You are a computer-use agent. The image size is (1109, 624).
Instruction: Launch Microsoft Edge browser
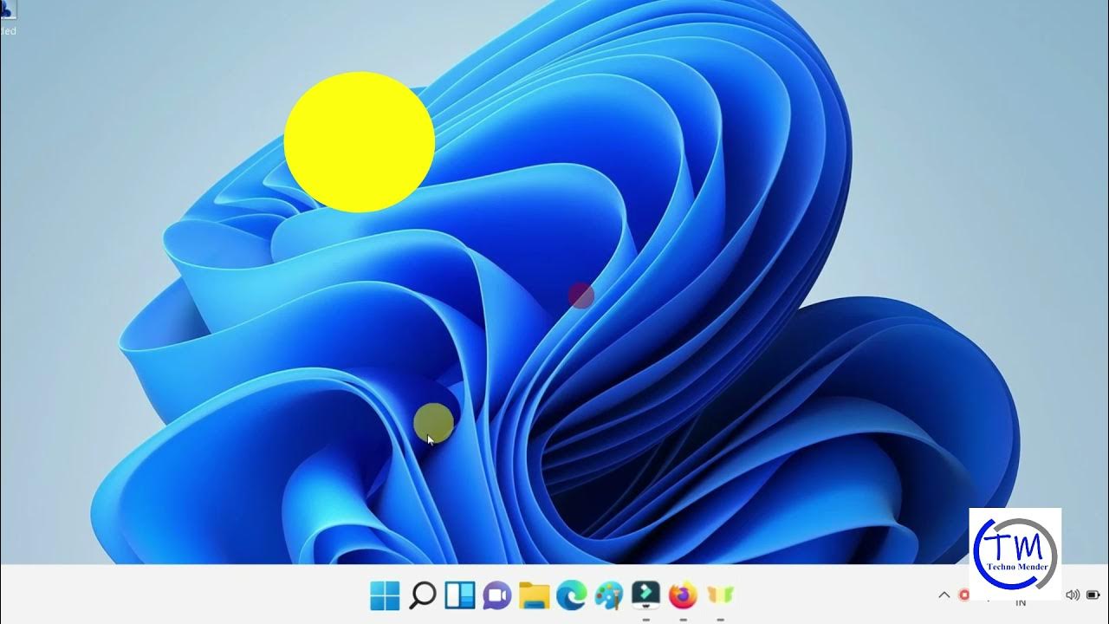[x=572, y=595]
